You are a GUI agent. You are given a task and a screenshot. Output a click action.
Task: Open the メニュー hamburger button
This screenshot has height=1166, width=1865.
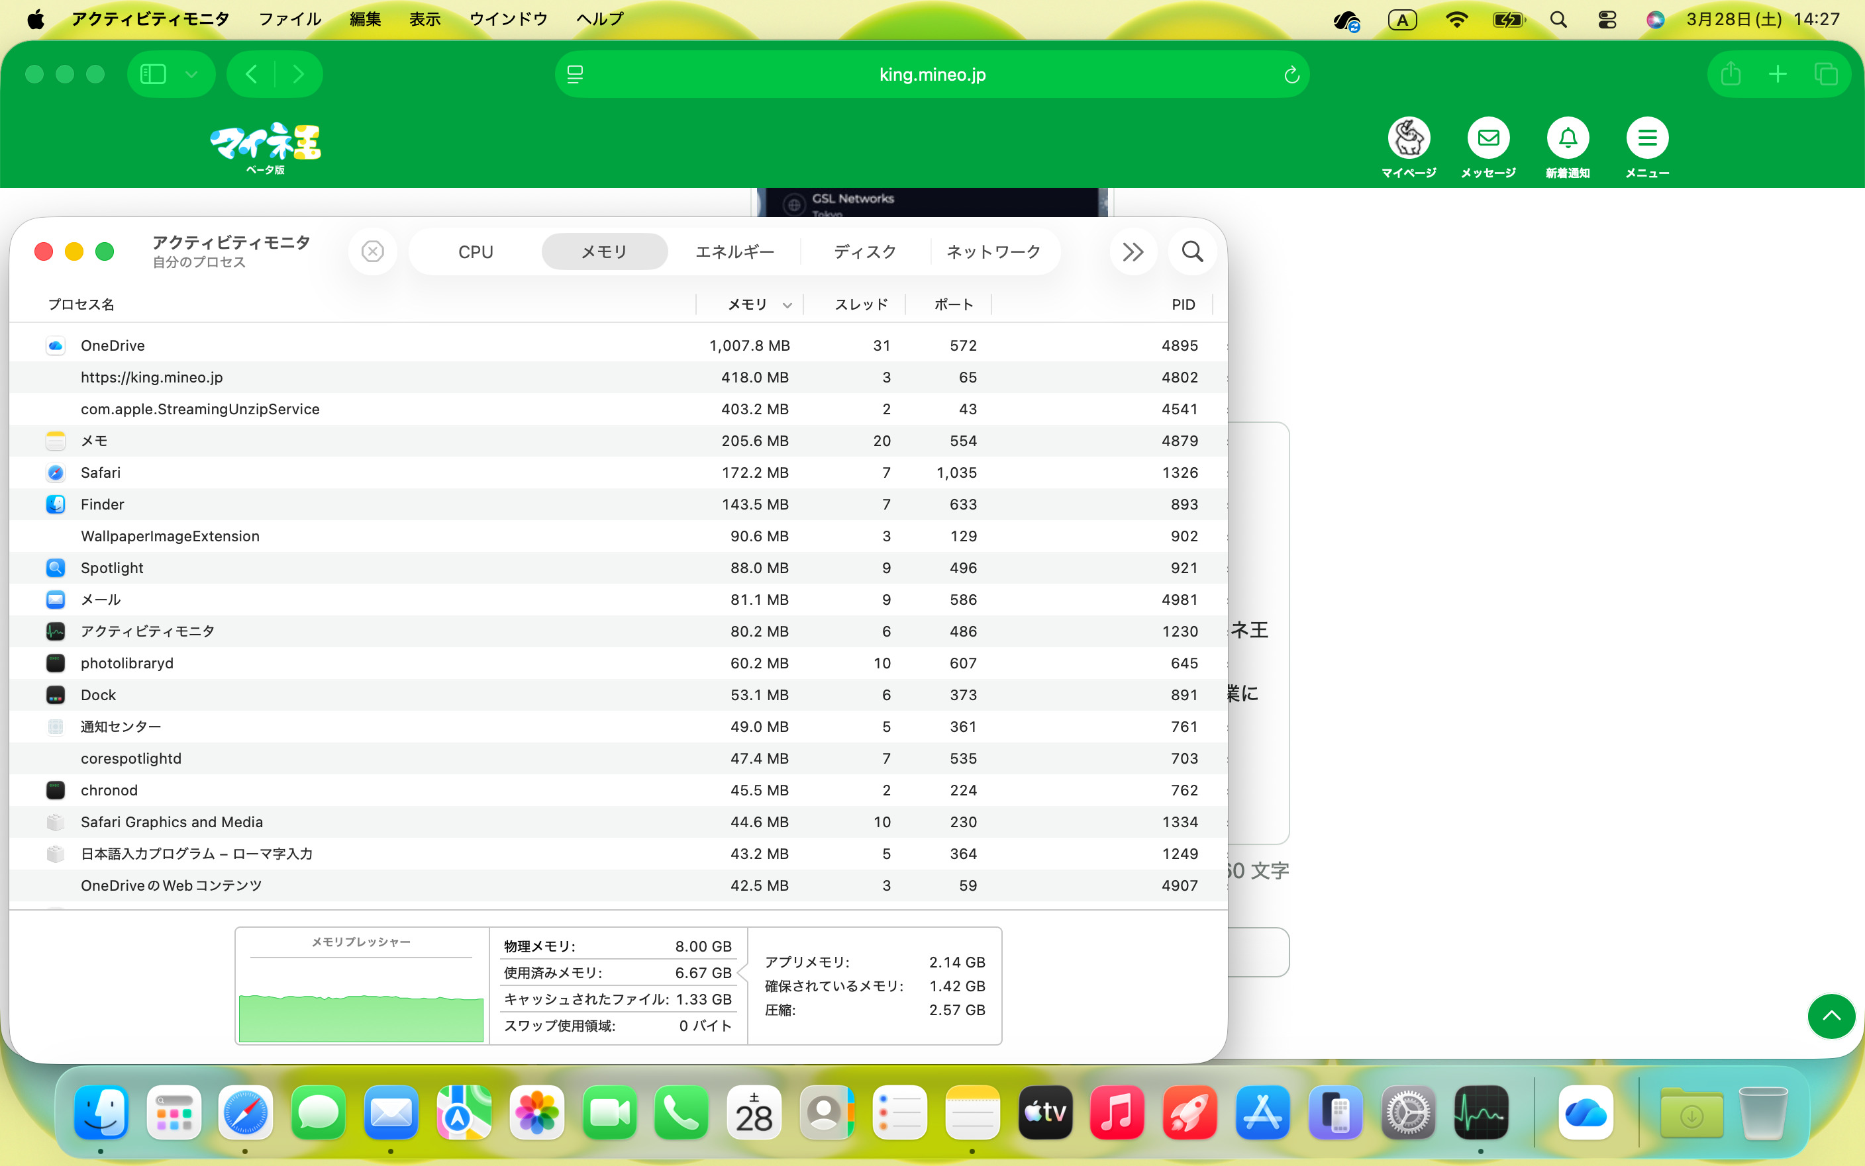pyautogui.click(x=1646, y=139)
